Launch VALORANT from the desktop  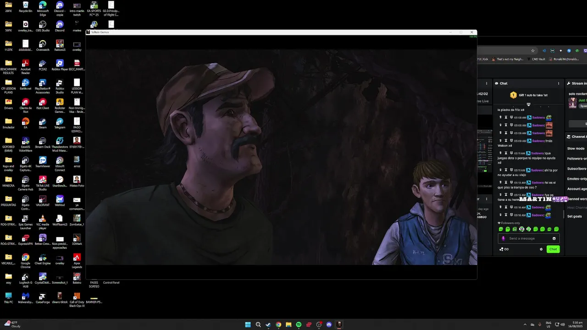(x=43, y=201)
